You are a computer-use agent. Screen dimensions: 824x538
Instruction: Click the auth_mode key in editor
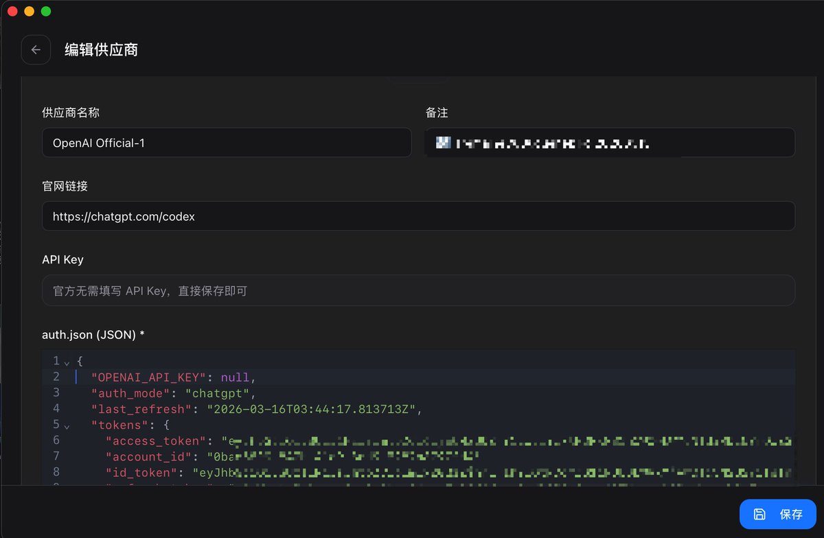(x=130, y=393)
